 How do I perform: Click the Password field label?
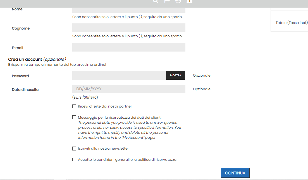[x=20, y=76]
